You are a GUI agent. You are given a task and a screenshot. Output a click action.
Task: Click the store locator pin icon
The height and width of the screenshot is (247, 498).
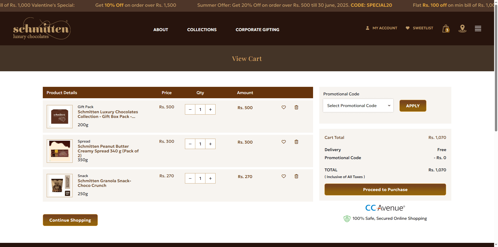462,29
